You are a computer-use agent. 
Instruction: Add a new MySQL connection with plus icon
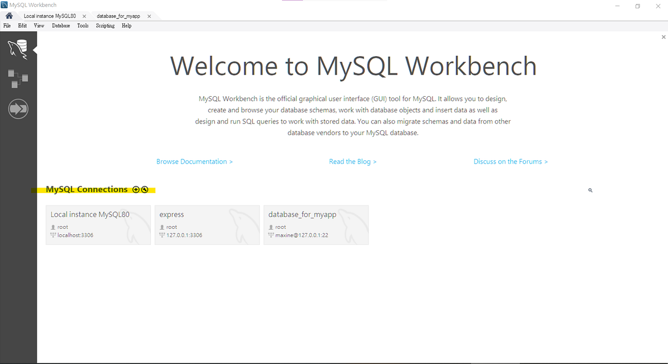click(135, 189)
